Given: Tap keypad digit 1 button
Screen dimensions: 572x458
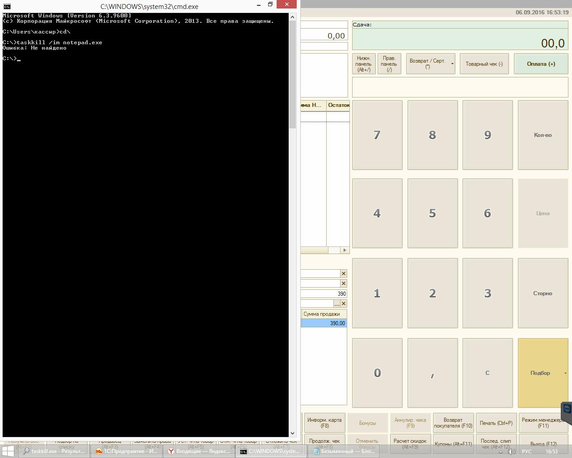Looking at the screenshot, I should pos(377,293).
